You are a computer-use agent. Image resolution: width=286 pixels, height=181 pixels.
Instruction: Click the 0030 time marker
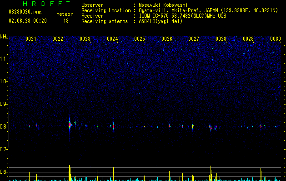pyautogui.click(x=276, y=39)
